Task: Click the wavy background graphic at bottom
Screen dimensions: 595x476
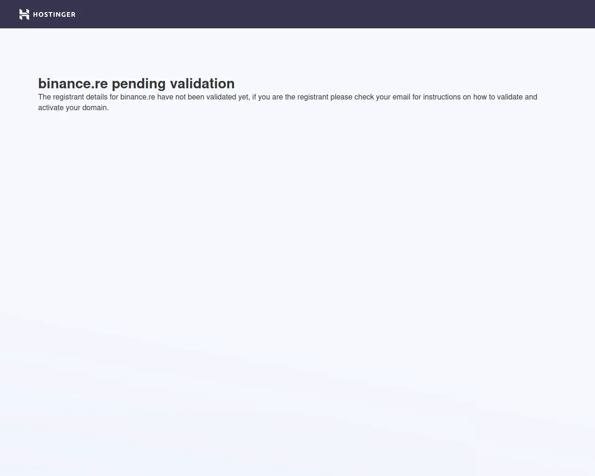Action: click(x=139, y=418)
